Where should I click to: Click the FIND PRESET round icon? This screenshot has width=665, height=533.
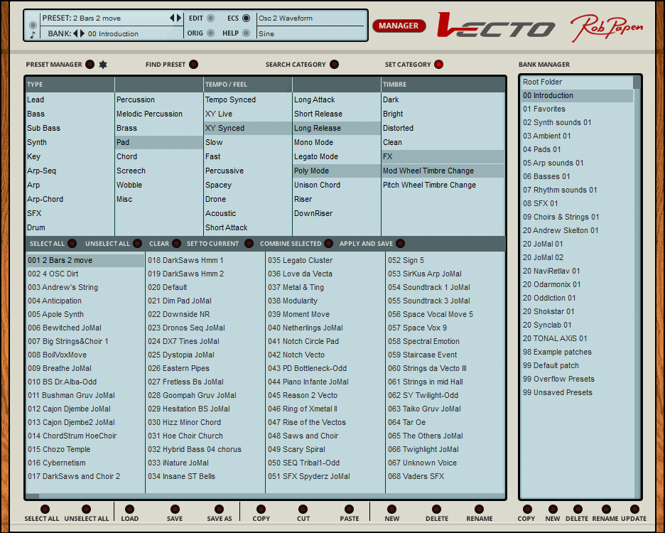[193, 64]
